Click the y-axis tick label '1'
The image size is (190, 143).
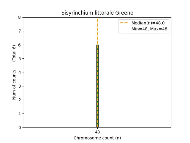20,114
